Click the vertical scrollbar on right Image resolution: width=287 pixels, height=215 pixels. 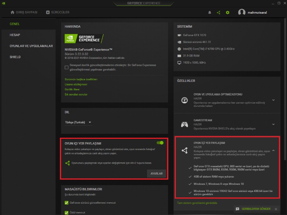pyautogui.click(x=285, y=89)
